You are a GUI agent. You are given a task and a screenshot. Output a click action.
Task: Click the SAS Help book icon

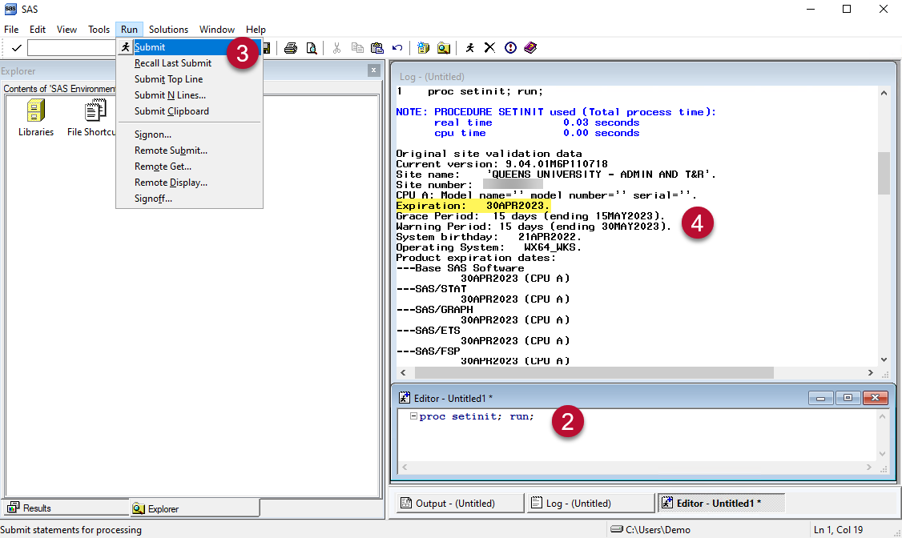coord(530,47)
